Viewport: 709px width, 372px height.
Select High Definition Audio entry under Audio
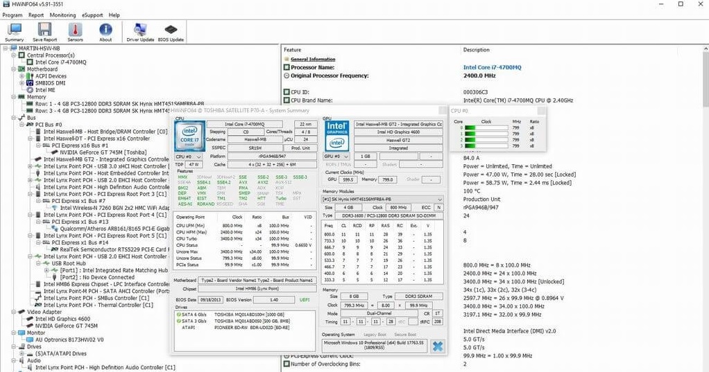[105, 367]
